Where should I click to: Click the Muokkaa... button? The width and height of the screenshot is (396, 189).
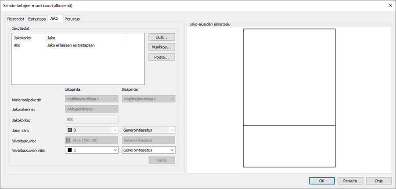(x=162, y=47)
